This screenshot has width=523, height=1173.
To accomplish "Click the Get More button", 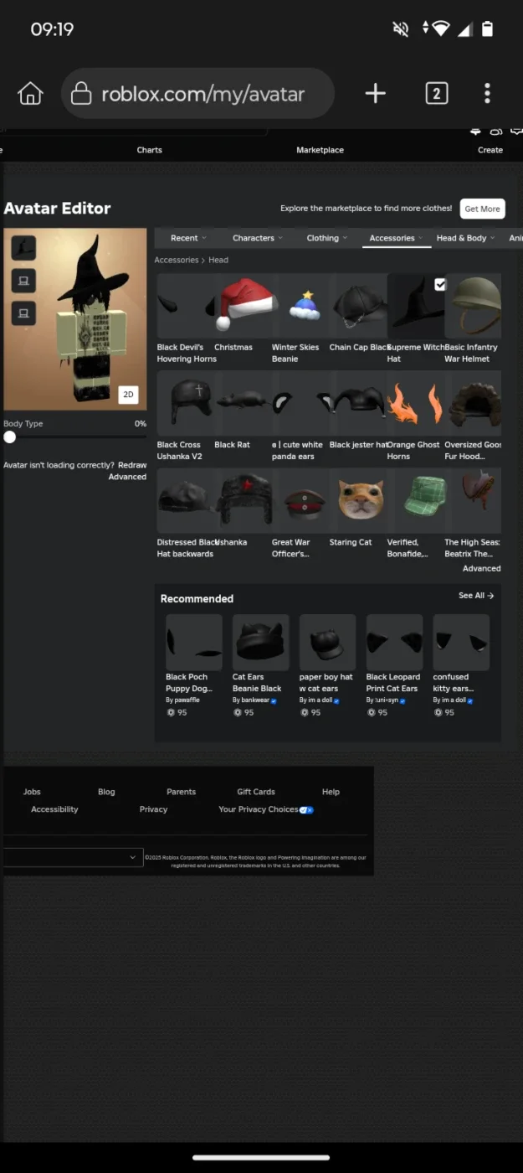I will [483, 209].
